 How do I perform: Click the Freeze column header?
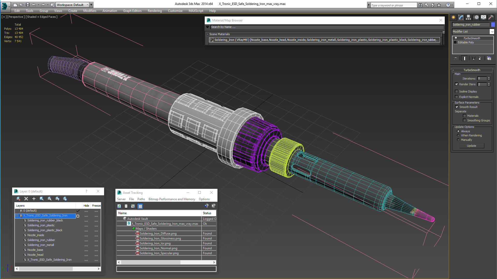tap(96, 206)
